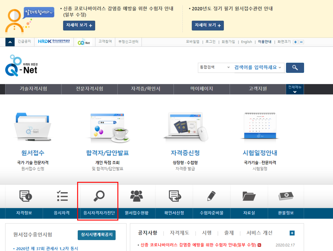Click the 응시자격자가진단 magnifier icon
This screenshot has height=251, width=333.
[99, 196]
